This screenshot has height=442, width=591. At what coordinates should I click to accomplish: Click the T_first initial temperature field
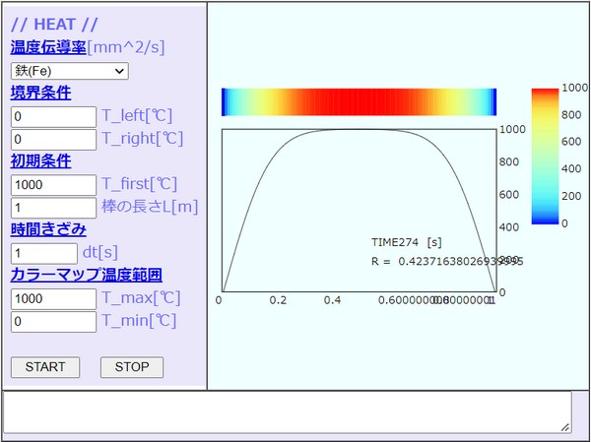click(53, 184)
